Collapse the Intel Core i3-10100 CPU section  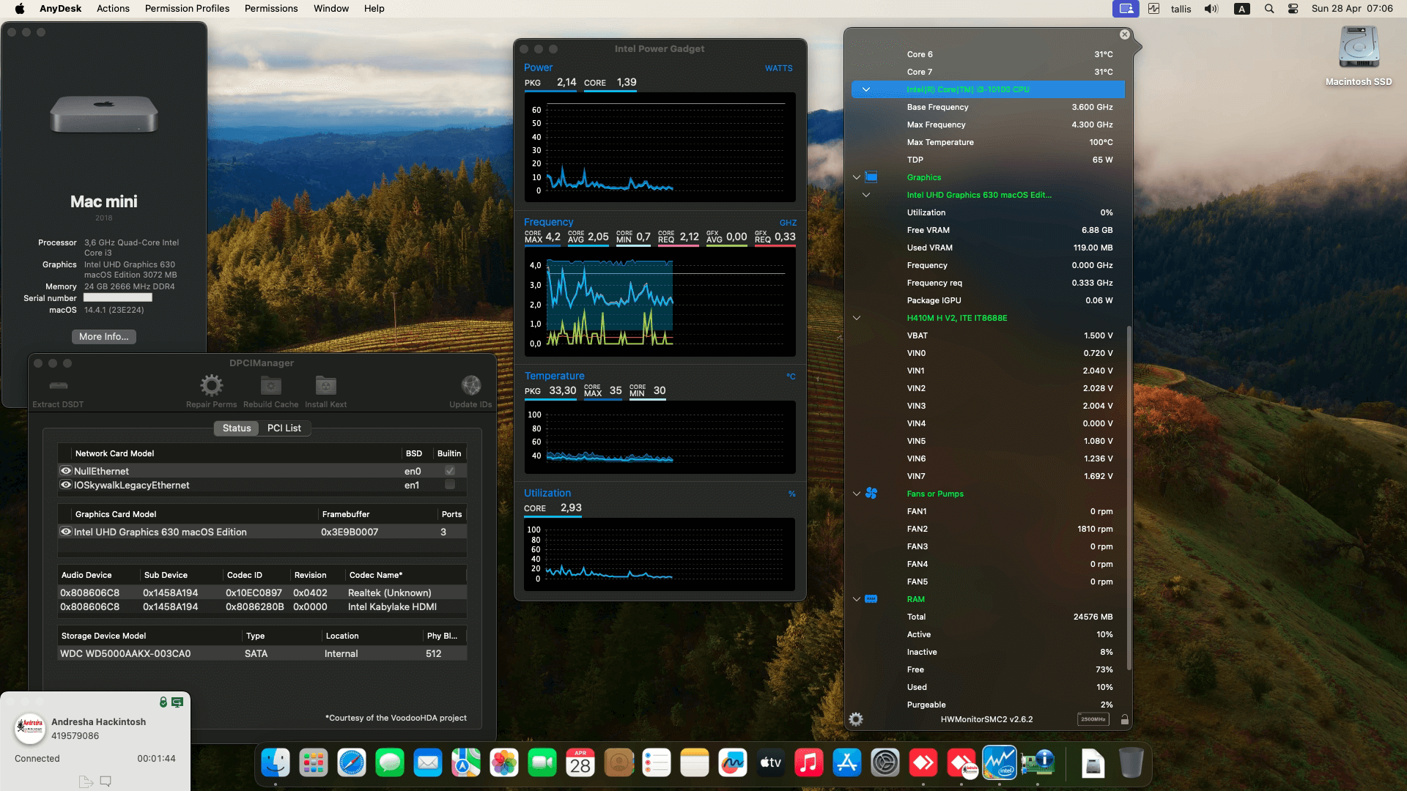pos(866,89)
